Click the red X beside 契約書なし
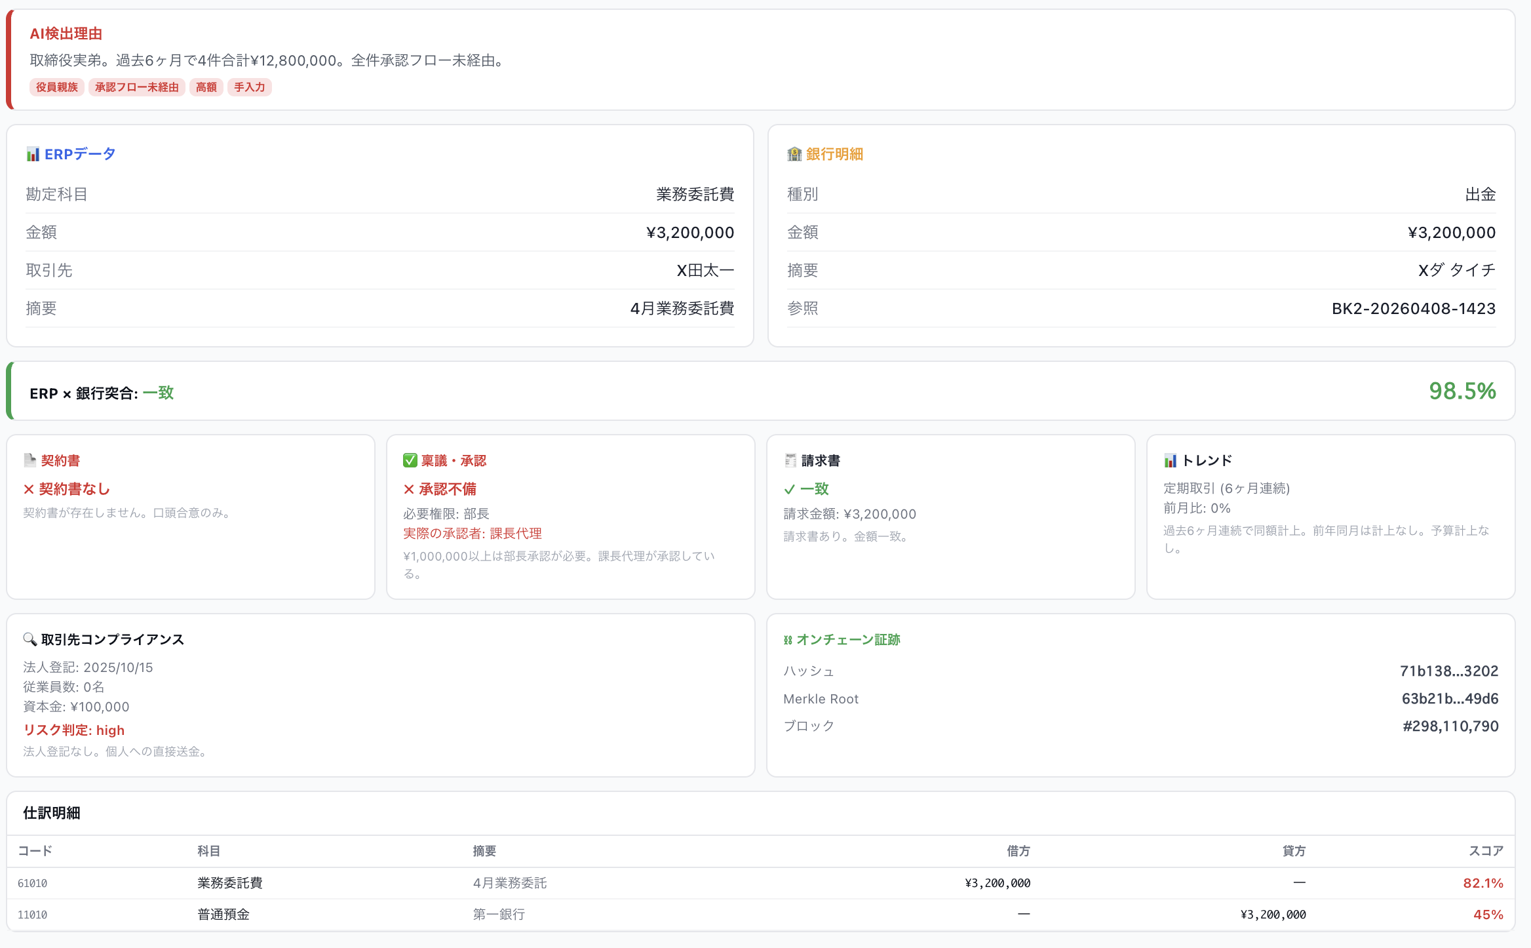This screenshot has width=1531, height=948. pos(29,489)
